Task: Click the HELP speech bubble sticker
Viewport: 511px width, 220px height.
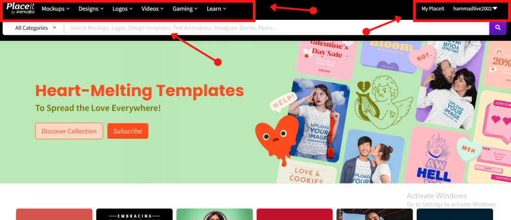Action: click(284, 102)
